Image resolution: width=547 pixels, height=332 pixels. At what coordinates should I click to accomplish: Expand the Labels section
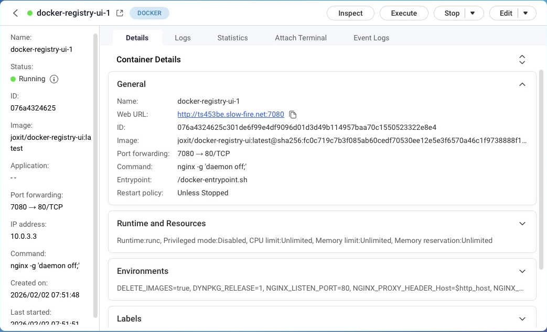tap(522, 319)
